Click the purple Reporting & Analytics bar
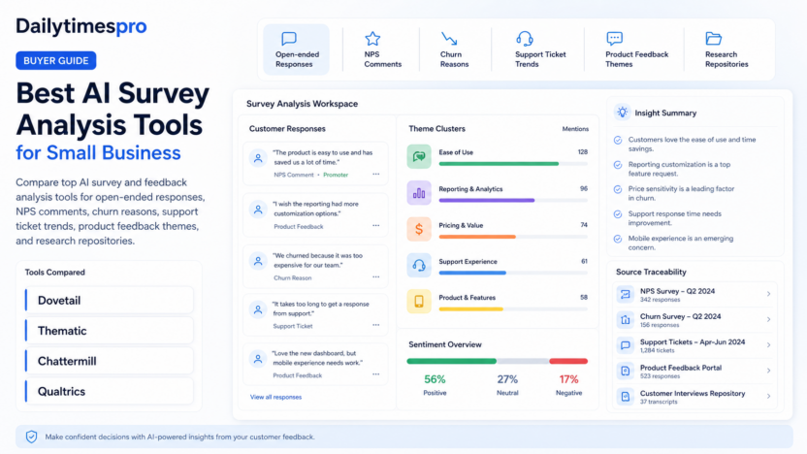 (487, 200)
